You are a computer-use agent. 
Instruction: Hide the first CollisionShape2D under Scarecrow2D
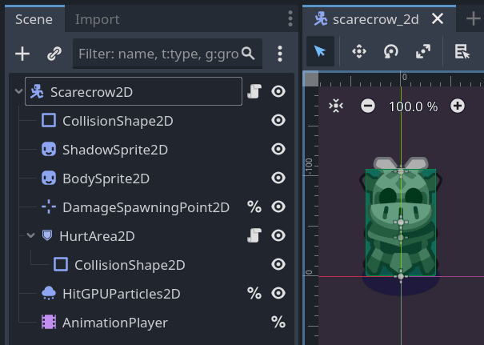(278, 120)
